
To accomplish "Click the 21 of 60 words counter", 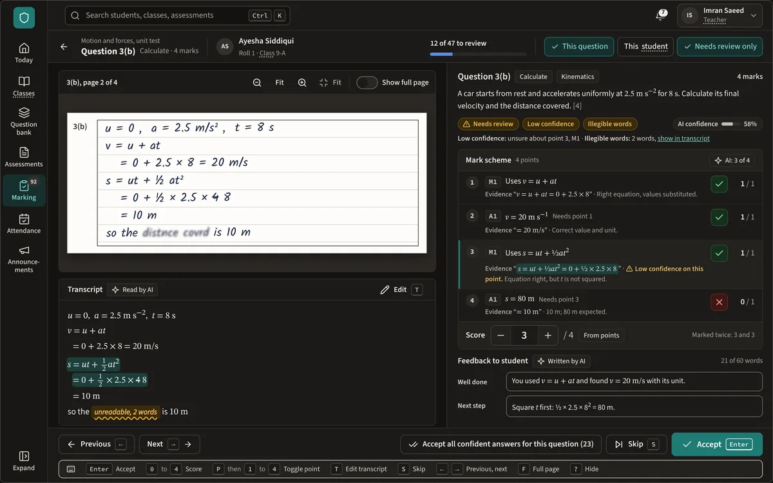I will click(x=741, y=361).
